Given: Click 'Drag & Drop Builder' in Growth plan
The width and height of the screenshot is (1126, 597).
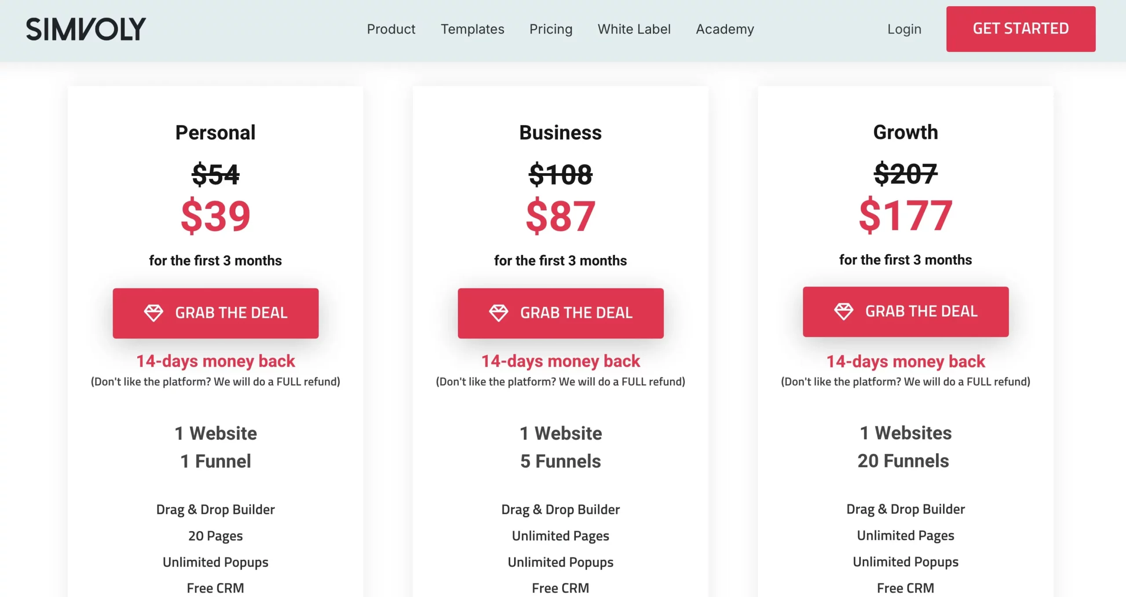Looking at the screenshot, I should 906,509.
